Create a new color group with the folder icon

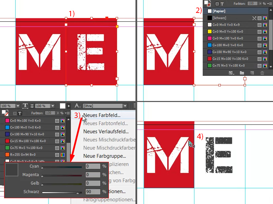tap(242, 73)
